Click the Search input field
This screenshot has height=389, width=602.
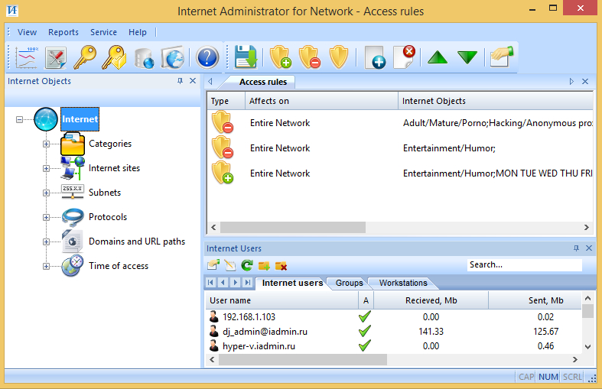coord(524,265)
